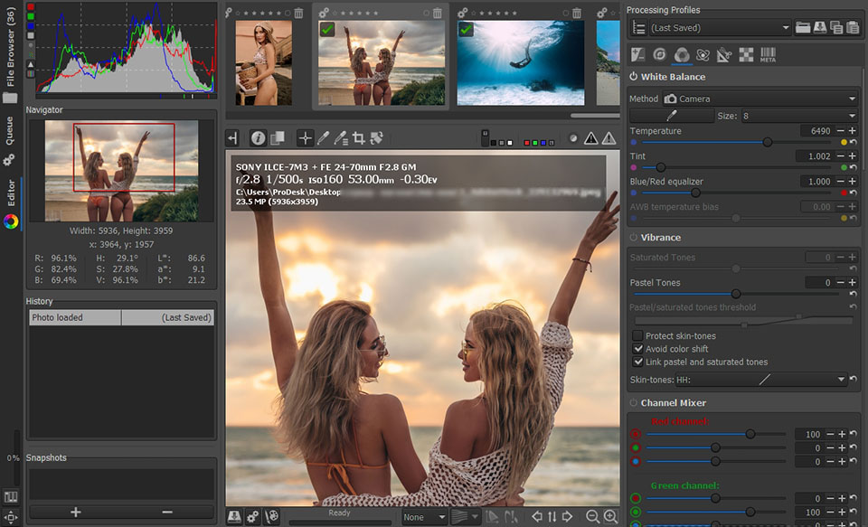This screenshot has height=527, width=868.
Task: Open the White Balance Method dropdown
Action: pyautogui.click(x=760, y=99)
